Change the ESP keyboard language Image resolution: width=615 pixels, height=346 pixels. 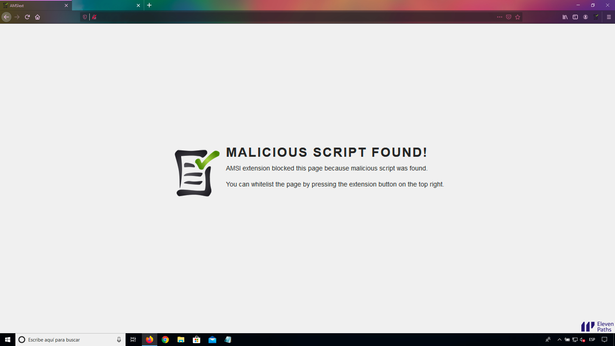click(592, 340)
